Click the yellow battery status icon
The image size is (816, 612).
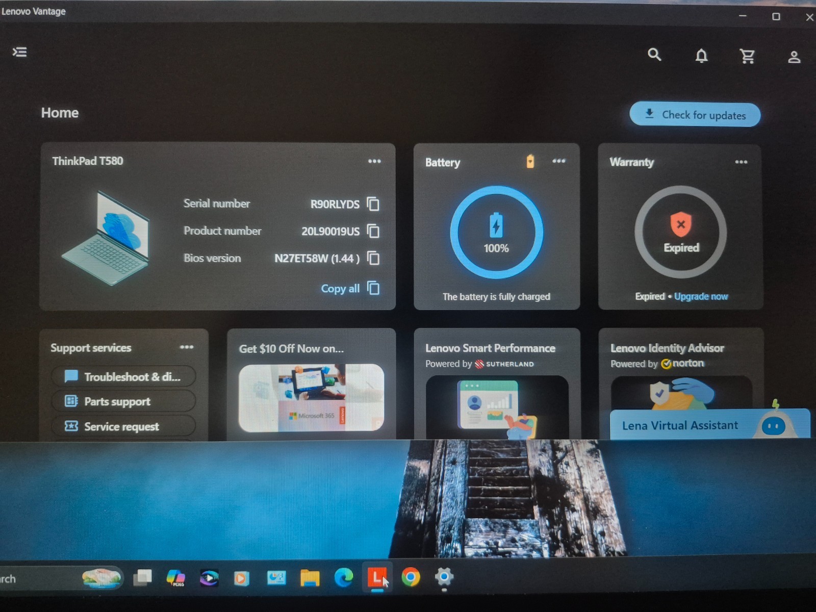pos(530,161)
